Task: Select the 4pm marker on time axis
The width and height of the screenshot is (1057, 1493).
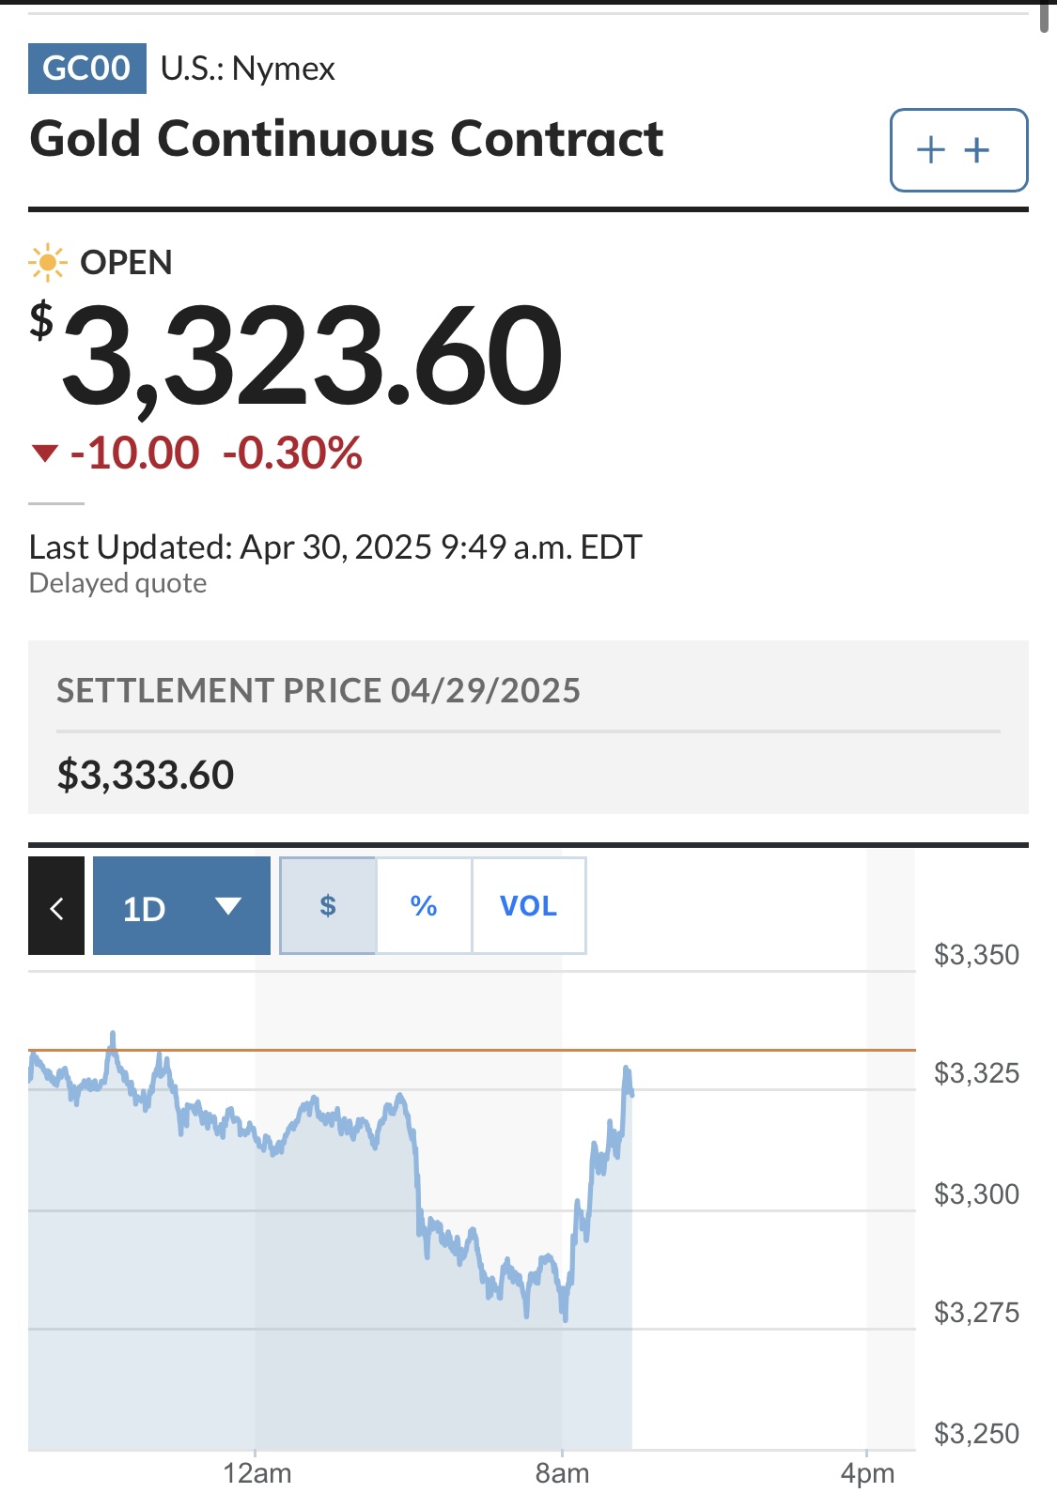Action: [867, 1472]
